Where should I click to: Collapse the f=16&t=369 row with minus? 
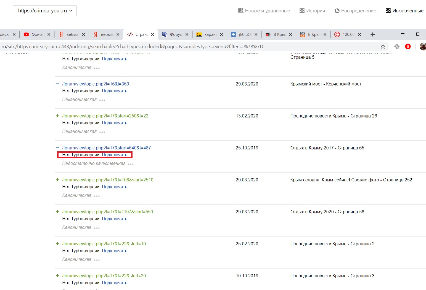coord(57,84)
